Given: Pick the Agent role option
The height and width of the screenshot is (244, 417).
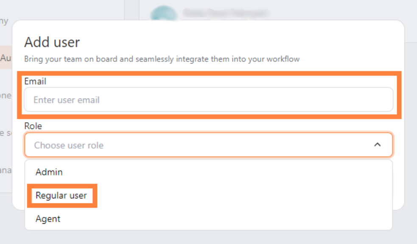Looking at the screenshot, I should [x=48, y=219].
